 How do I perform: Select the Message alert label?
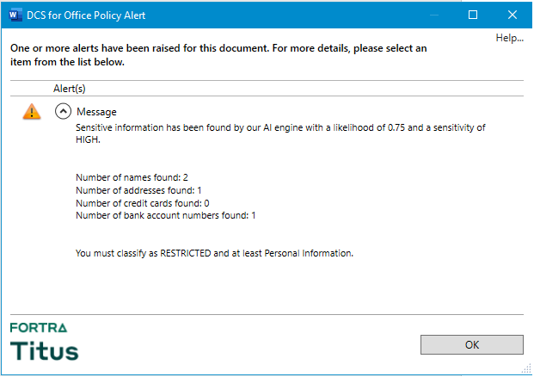tap(96, 112)
